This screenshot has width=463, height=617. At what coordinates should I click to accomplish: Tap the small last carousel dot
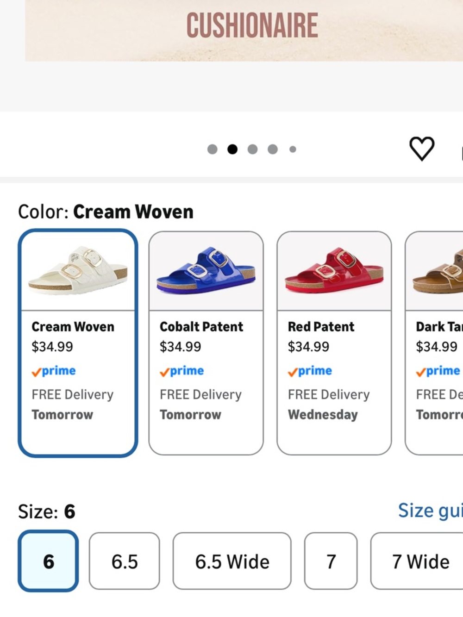(293, 149)
